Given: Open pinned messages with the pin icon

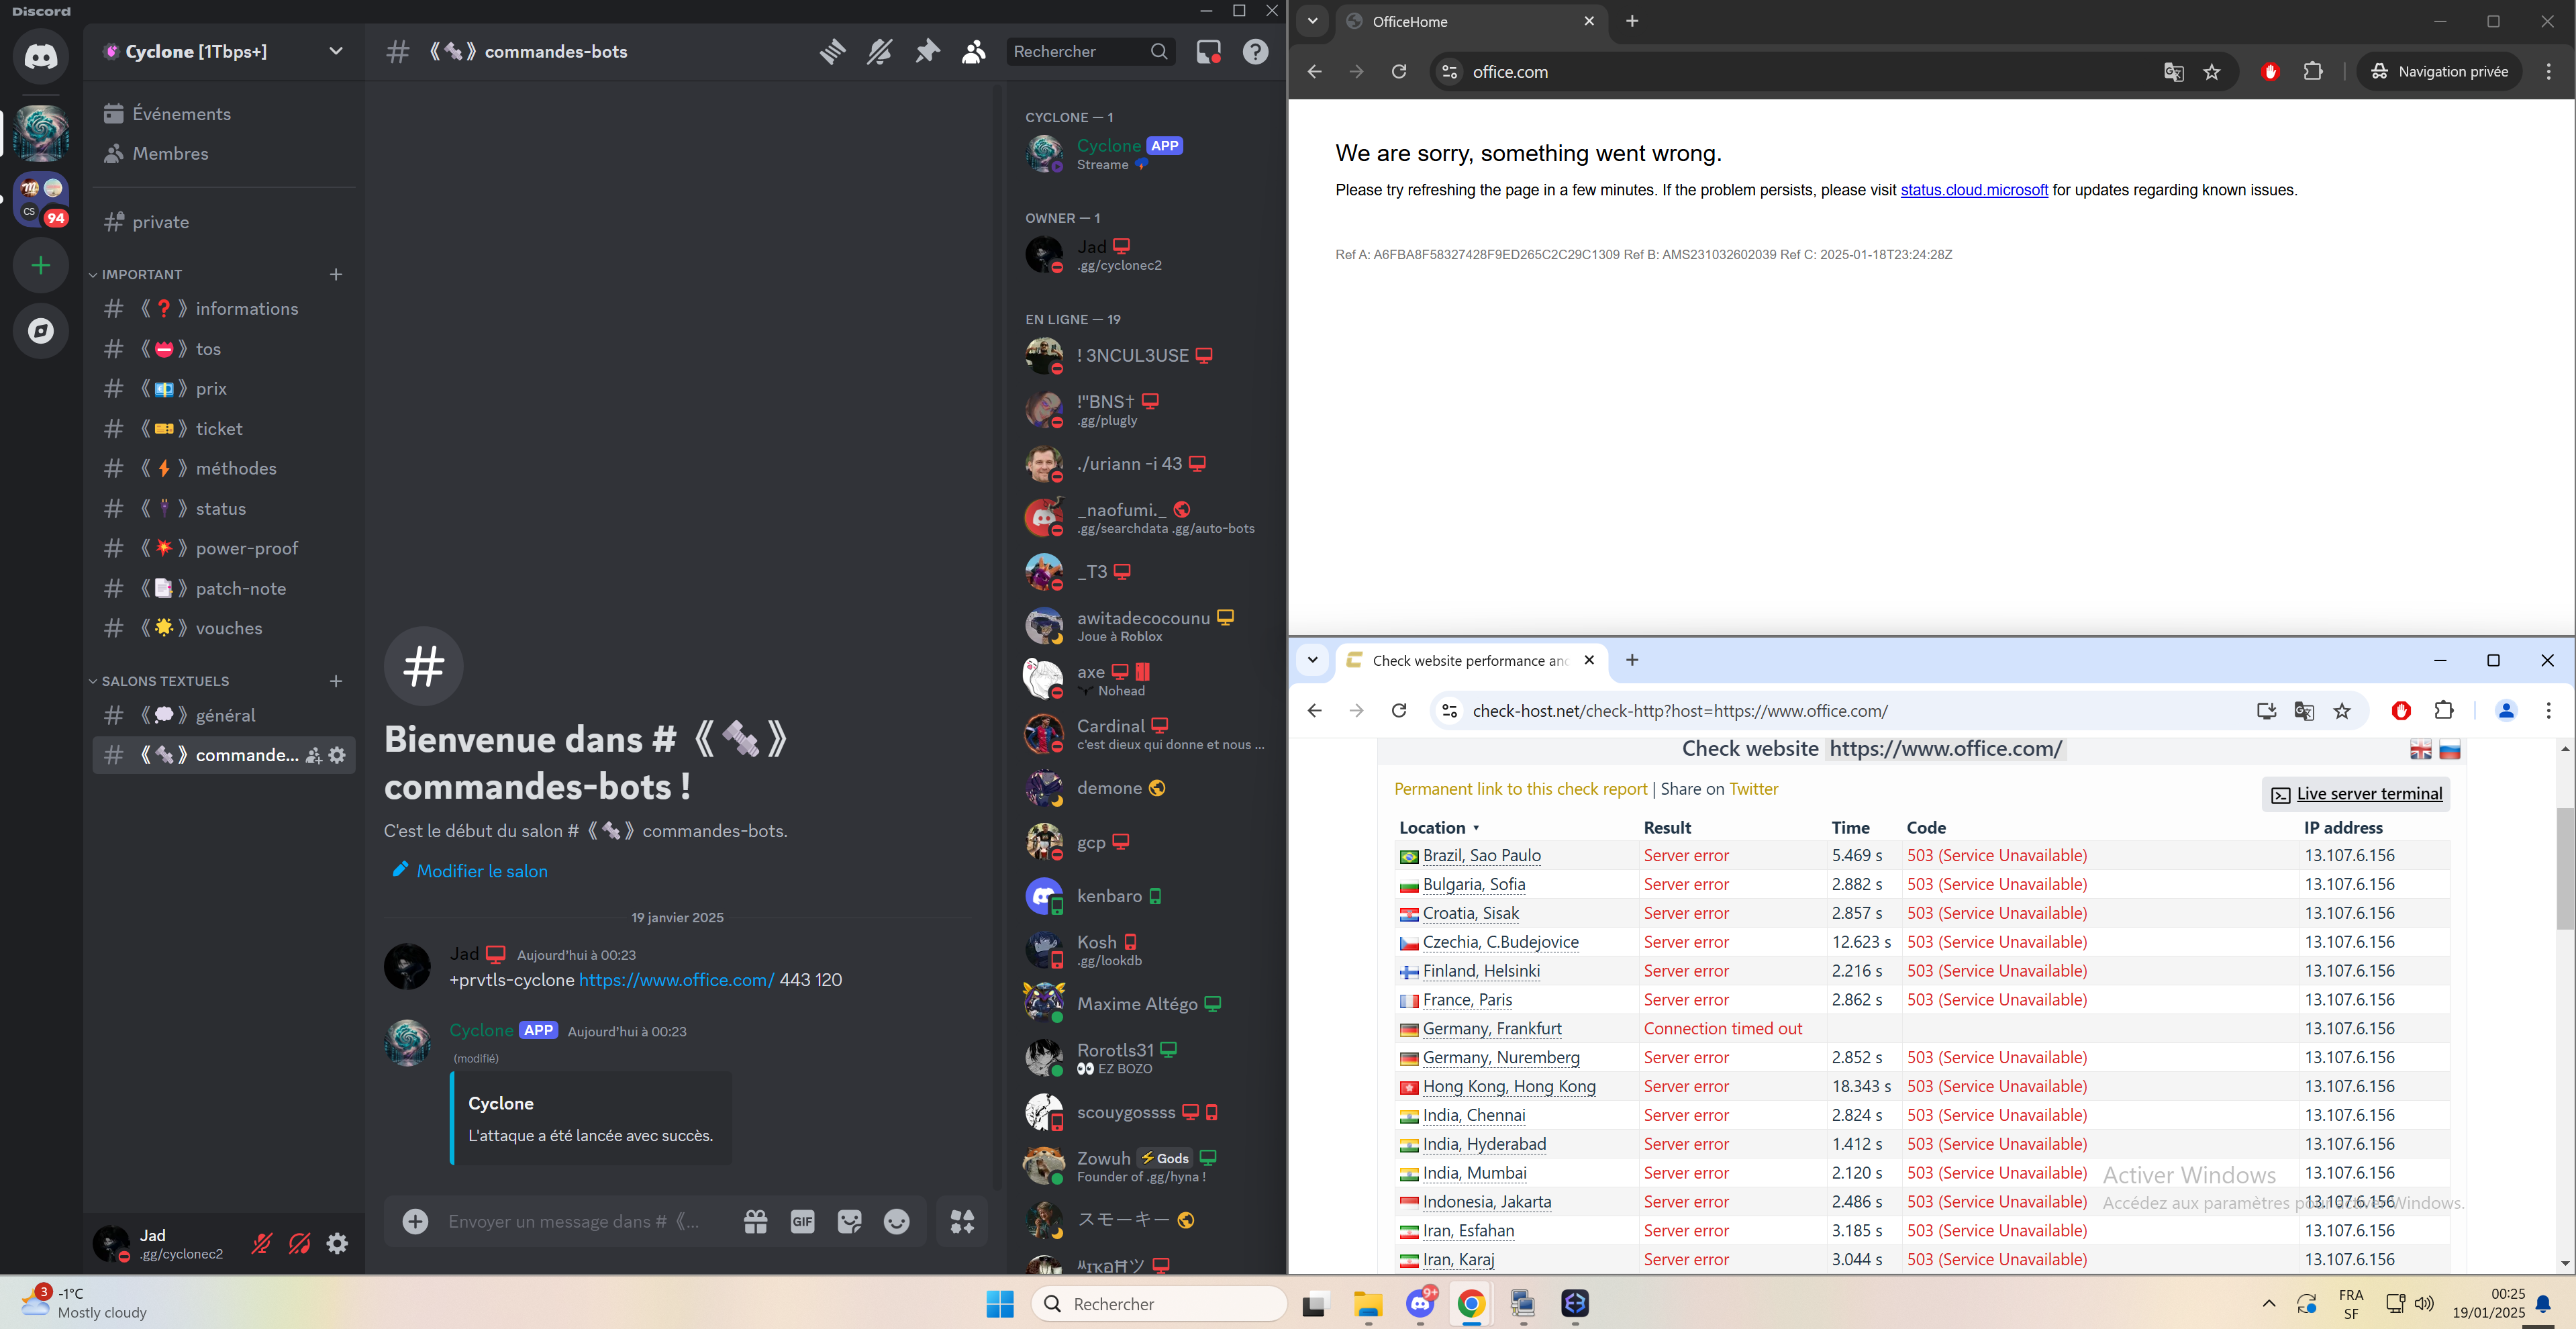Looking at the screenshot, I should (x=927, y=52).
